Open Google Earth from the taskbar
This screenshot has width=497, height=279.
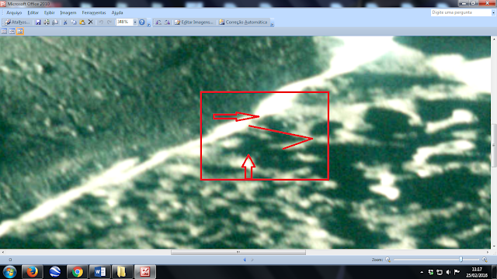[x=55, y=272]
